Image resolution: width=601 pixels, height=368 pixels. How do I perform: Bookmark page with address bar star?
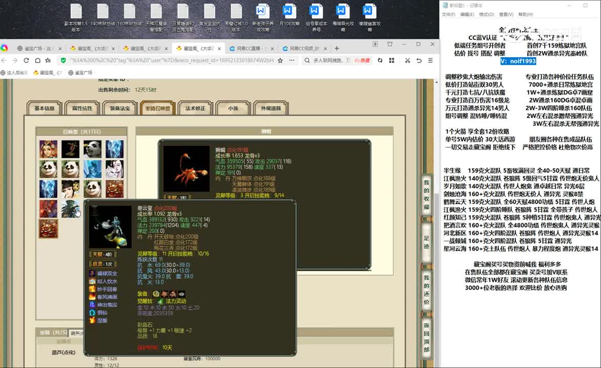280,60
